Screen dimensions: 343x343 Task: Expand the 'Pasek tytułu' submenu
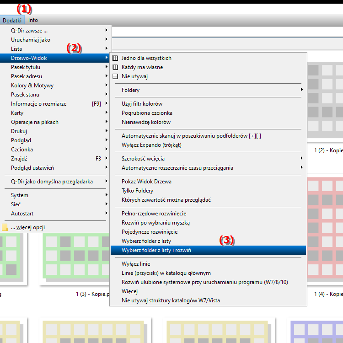(x=54, y=67)
